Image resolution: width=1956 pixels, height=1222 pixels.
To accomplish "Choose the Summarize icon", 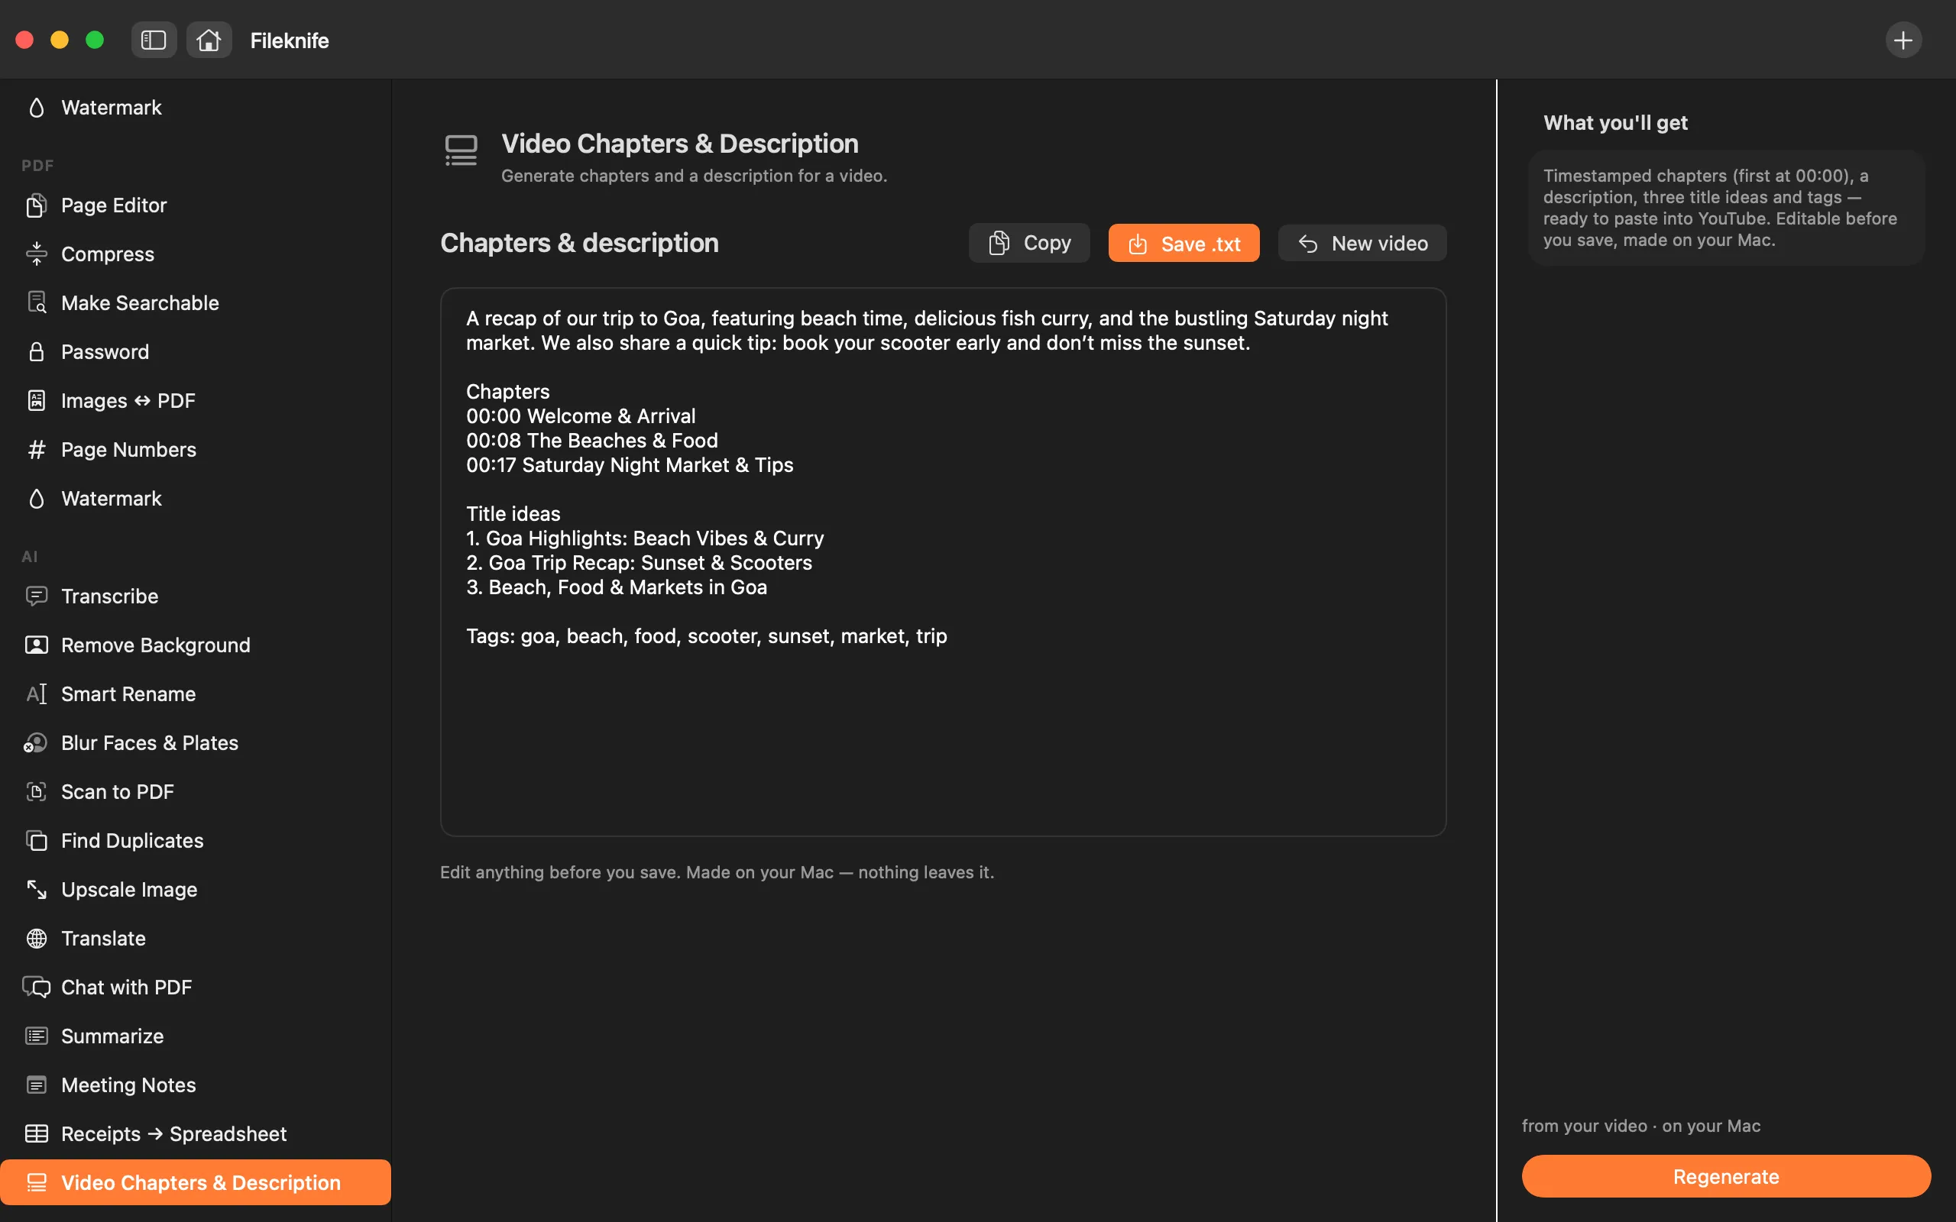I will coord(37,1036).
